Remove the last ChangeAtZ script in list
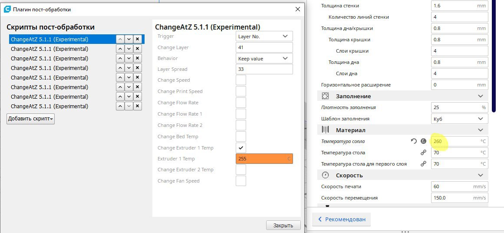 pyautogui.click(x=137, y=106)
